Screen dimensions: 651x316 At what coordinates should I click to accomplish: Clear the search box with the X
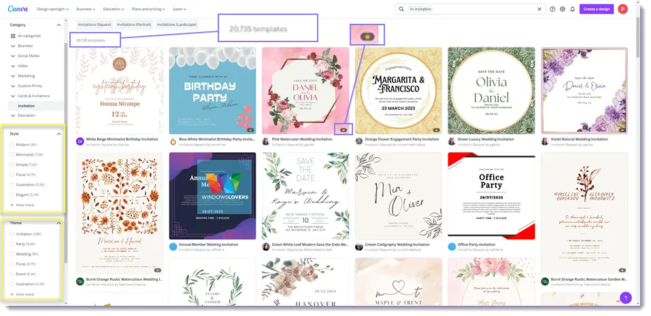tap(539, 9)
